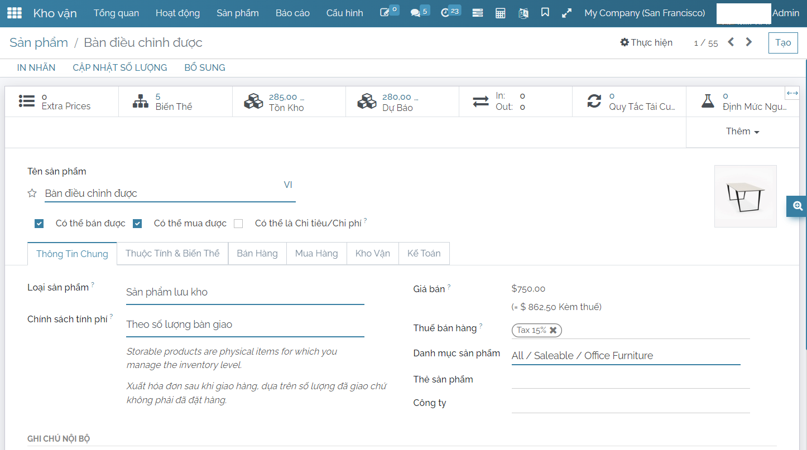Open the 'Thực hiện' action menu

tap(646, 42)
